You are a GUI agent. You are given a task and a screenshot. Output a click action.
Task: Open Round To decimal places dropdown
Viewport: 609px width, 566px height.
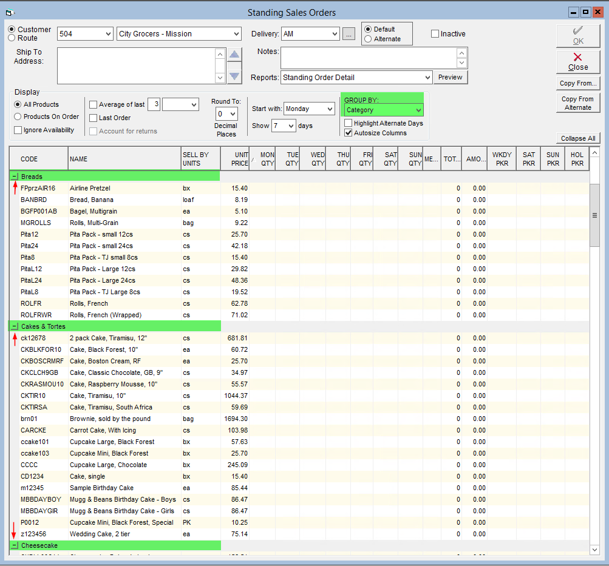[x=233, y=114]
